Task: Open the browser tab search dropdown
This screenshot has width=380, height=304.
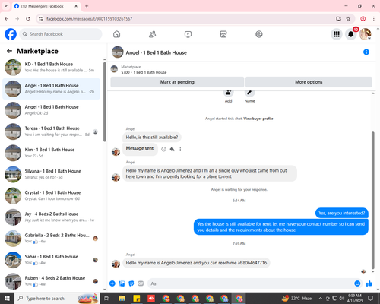Action: (x=6, y=6)
